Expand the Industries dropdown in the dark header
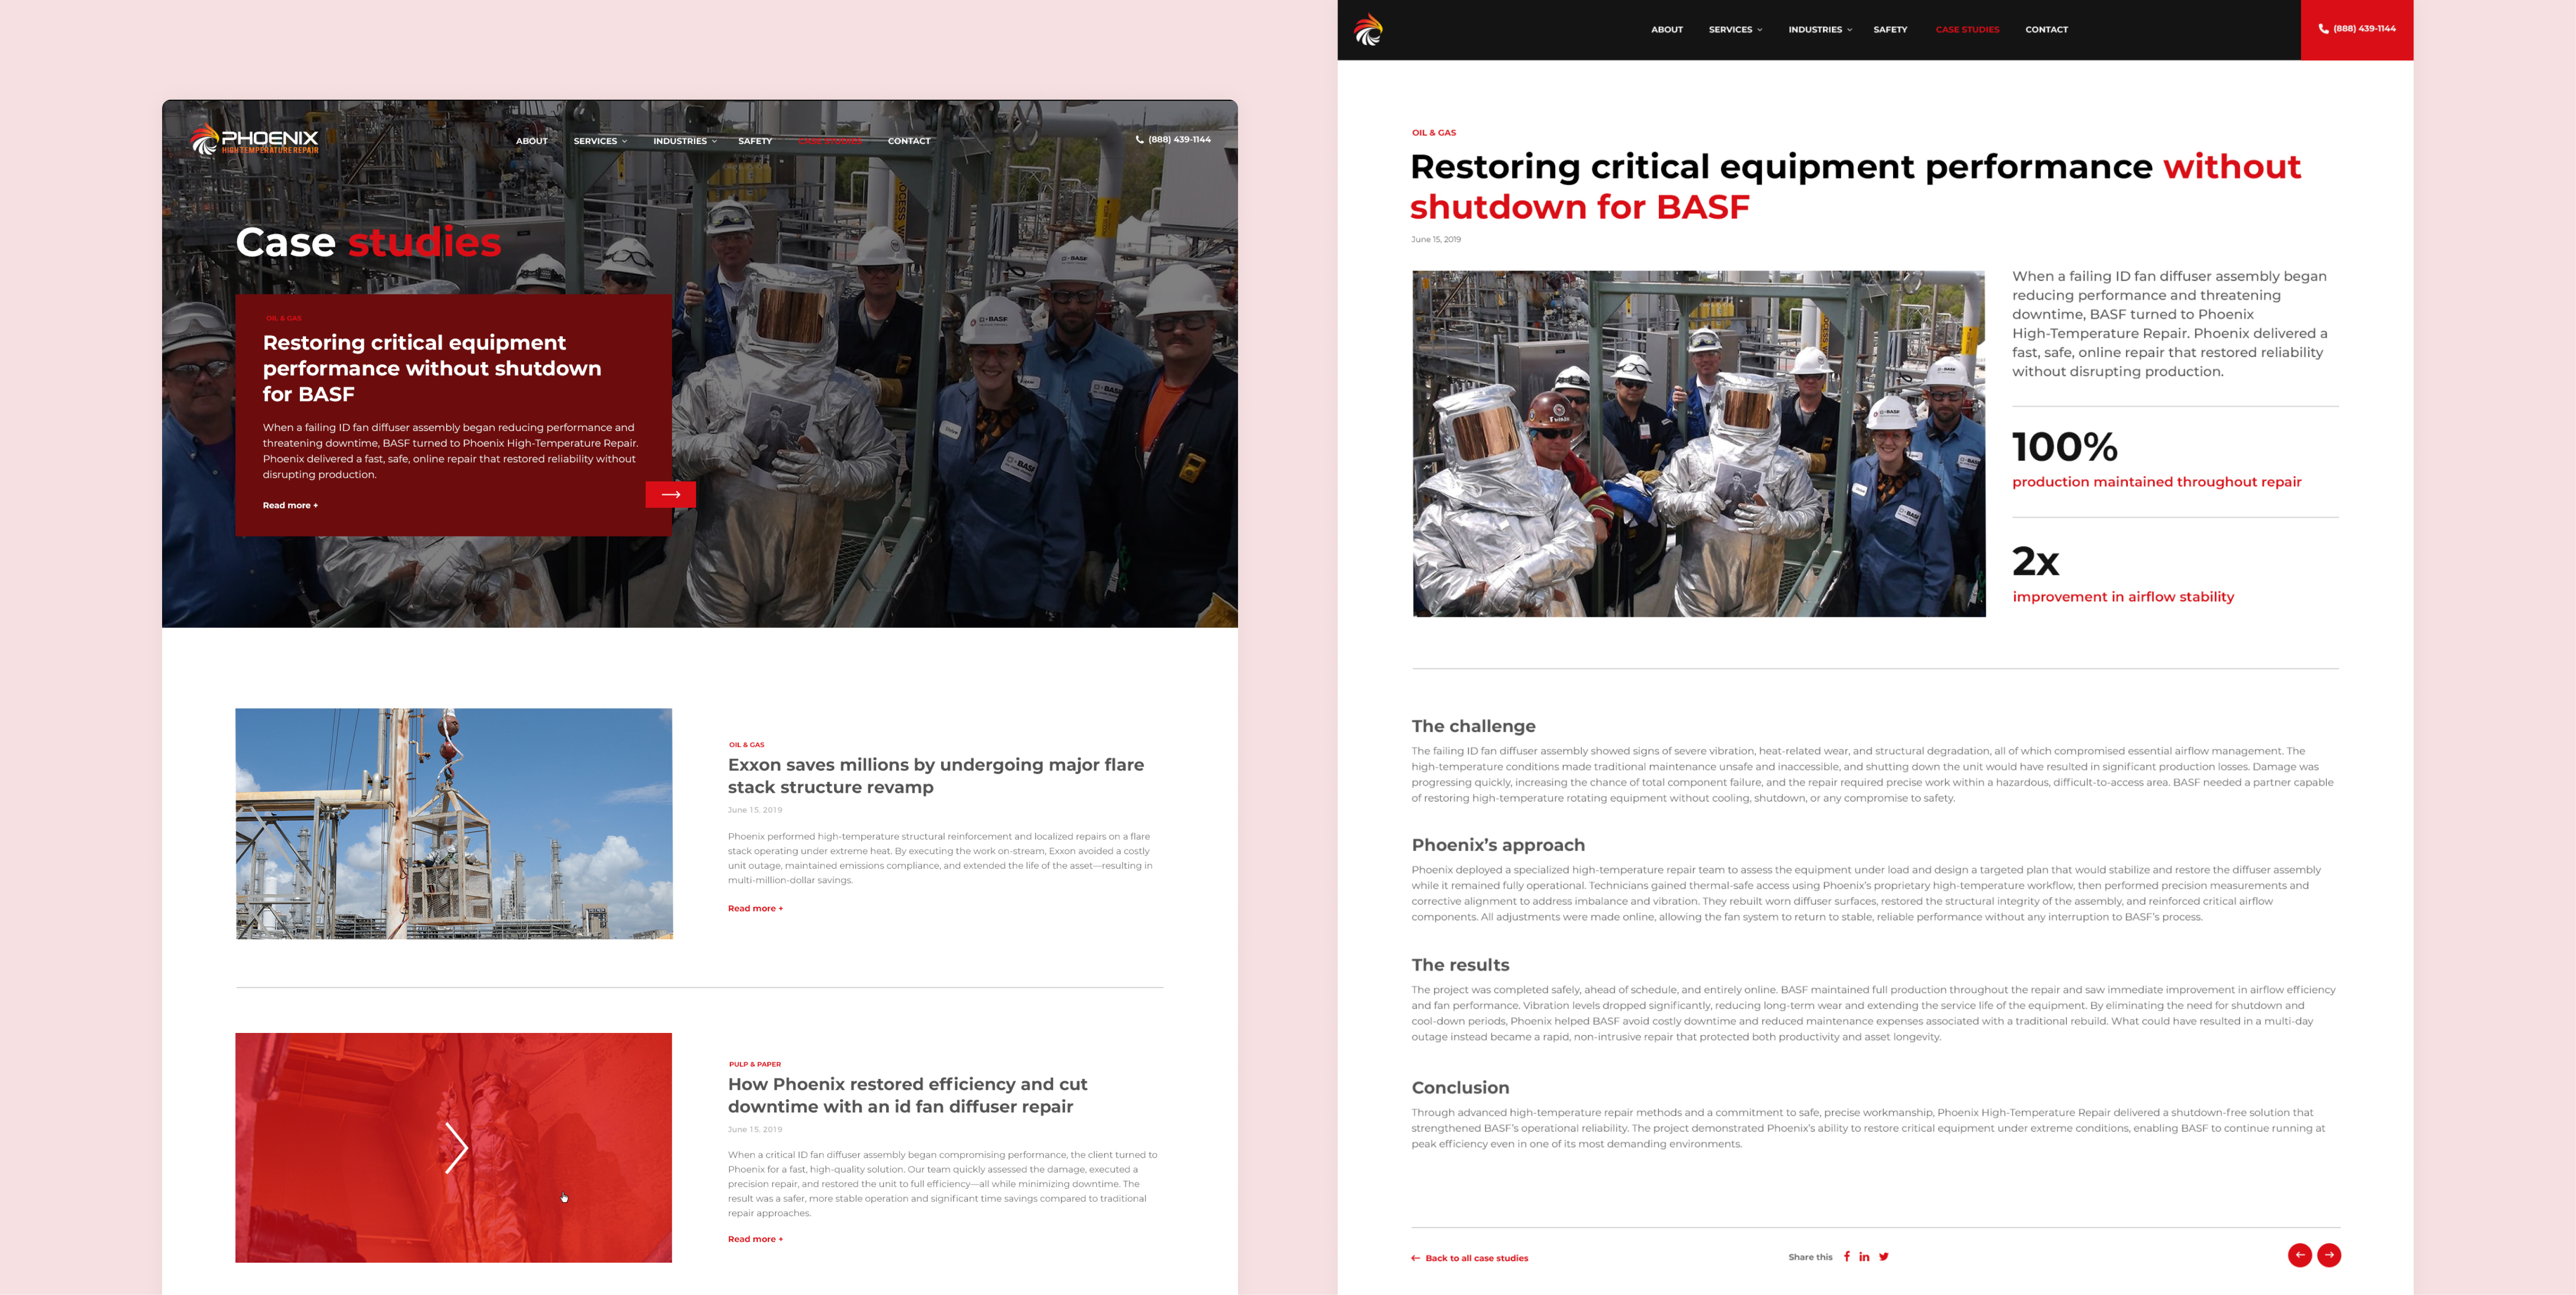Viewport: 2576px width, 1295px height. click(x=1820, y=30)
